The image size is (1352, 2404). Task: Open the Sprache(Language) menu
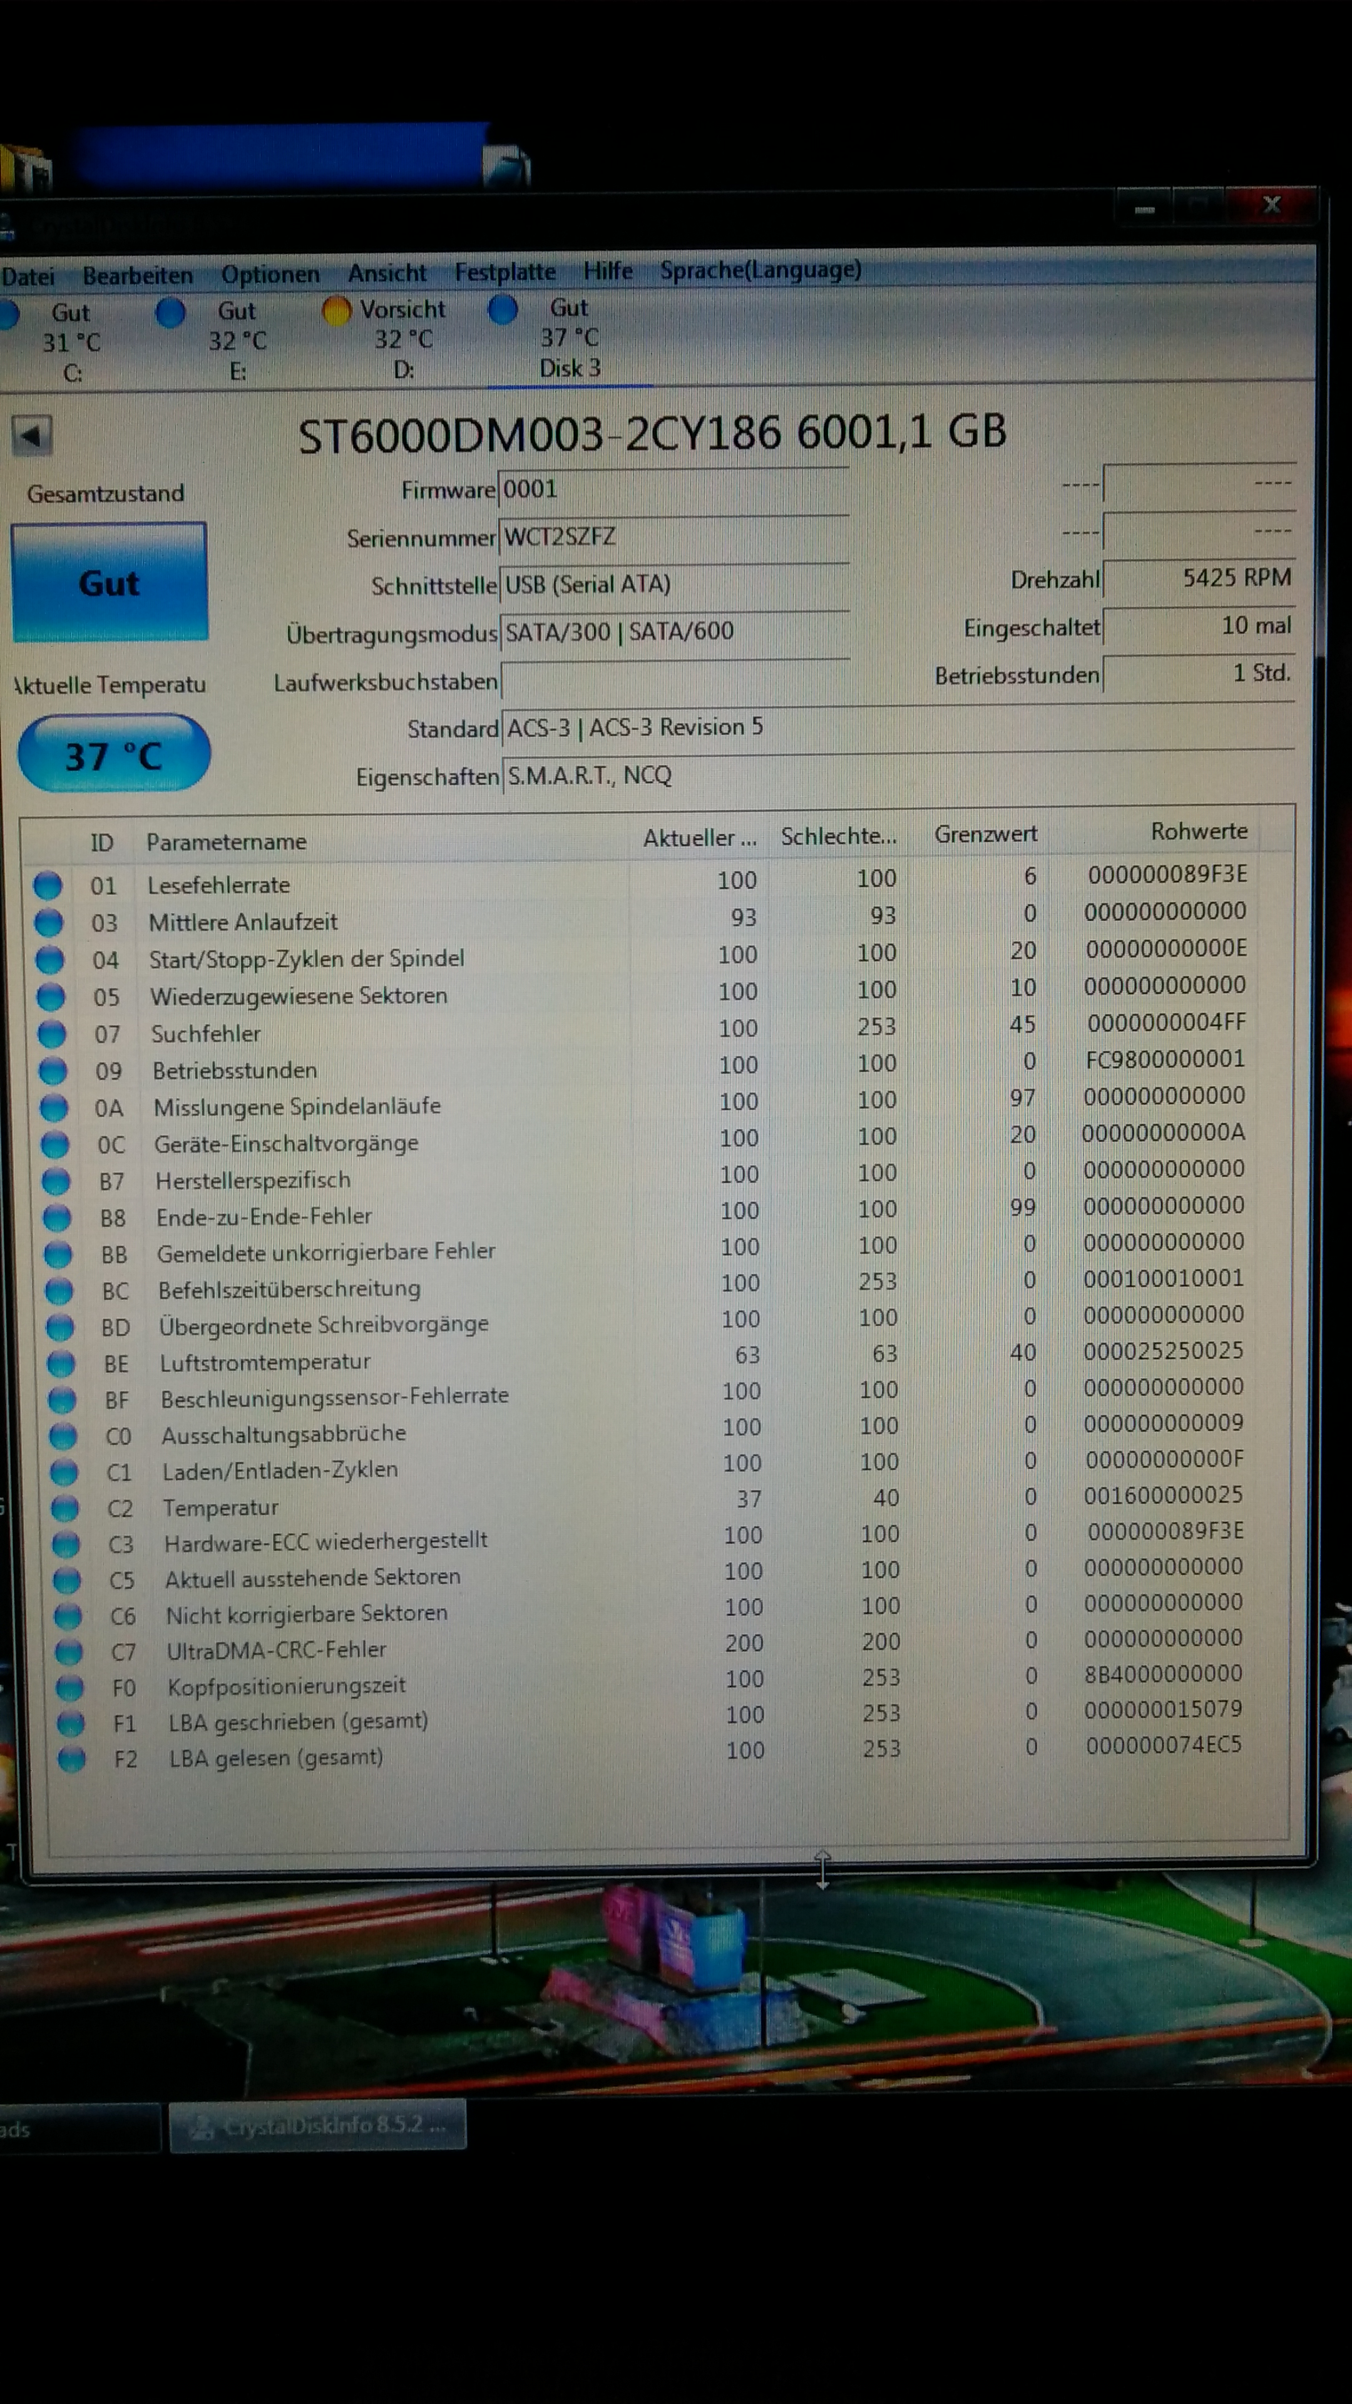(x=759, y=270)
